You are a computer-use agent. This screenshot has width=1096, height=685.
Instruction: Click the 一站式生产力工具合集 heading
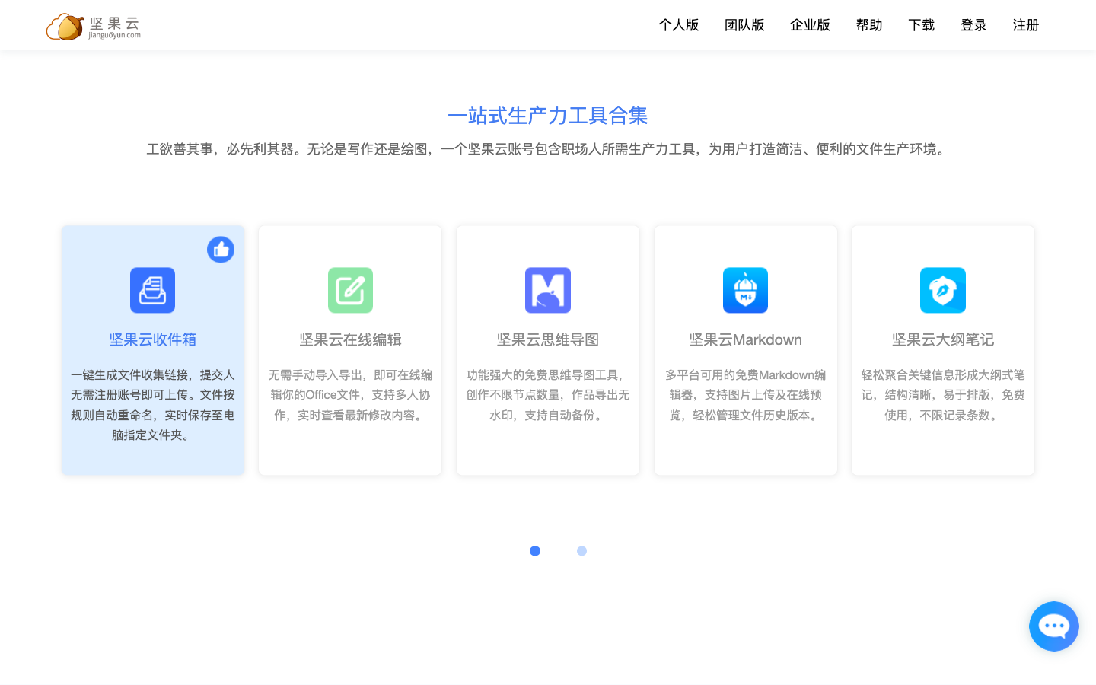click(547, 116)
